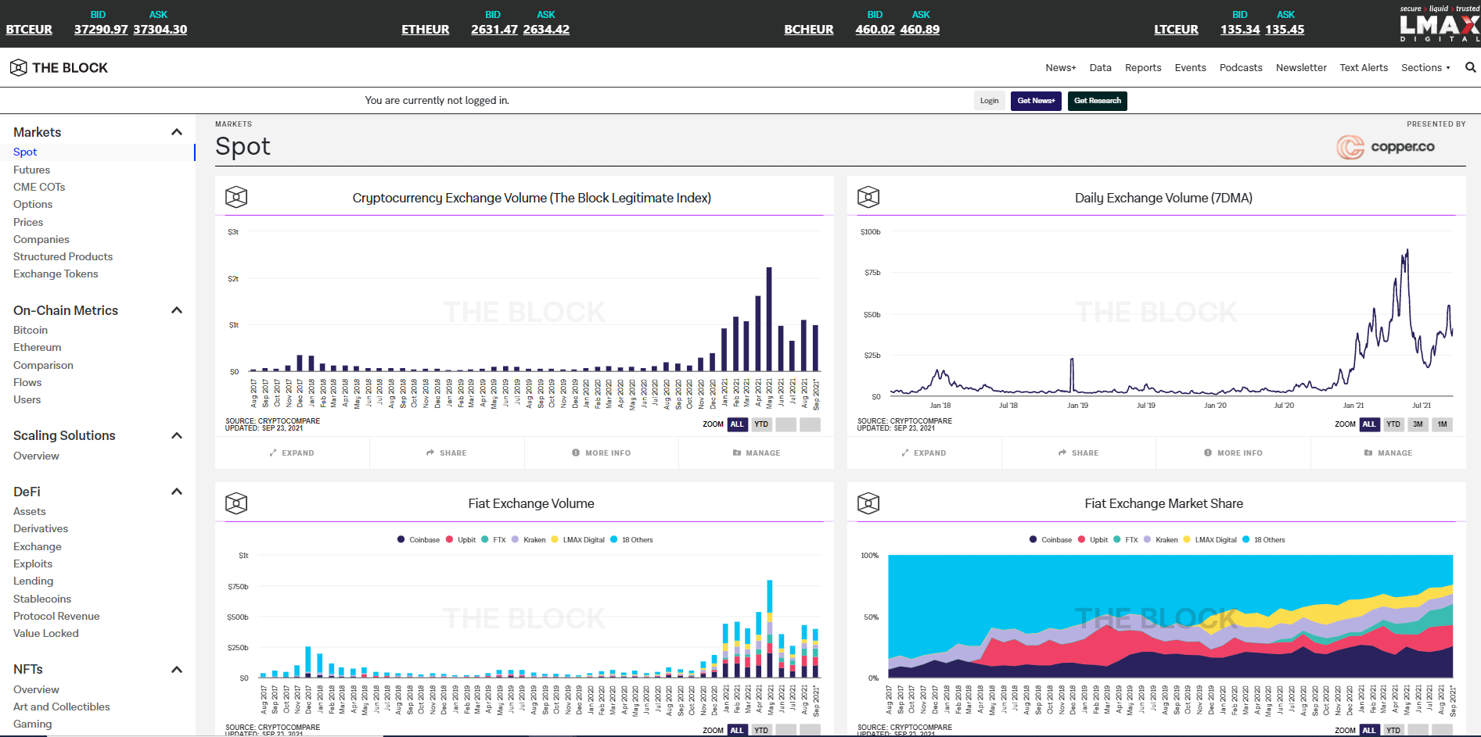Open the BTCEUR ticker link
The image size is (1481, 737).
click(x=29, y=30)
